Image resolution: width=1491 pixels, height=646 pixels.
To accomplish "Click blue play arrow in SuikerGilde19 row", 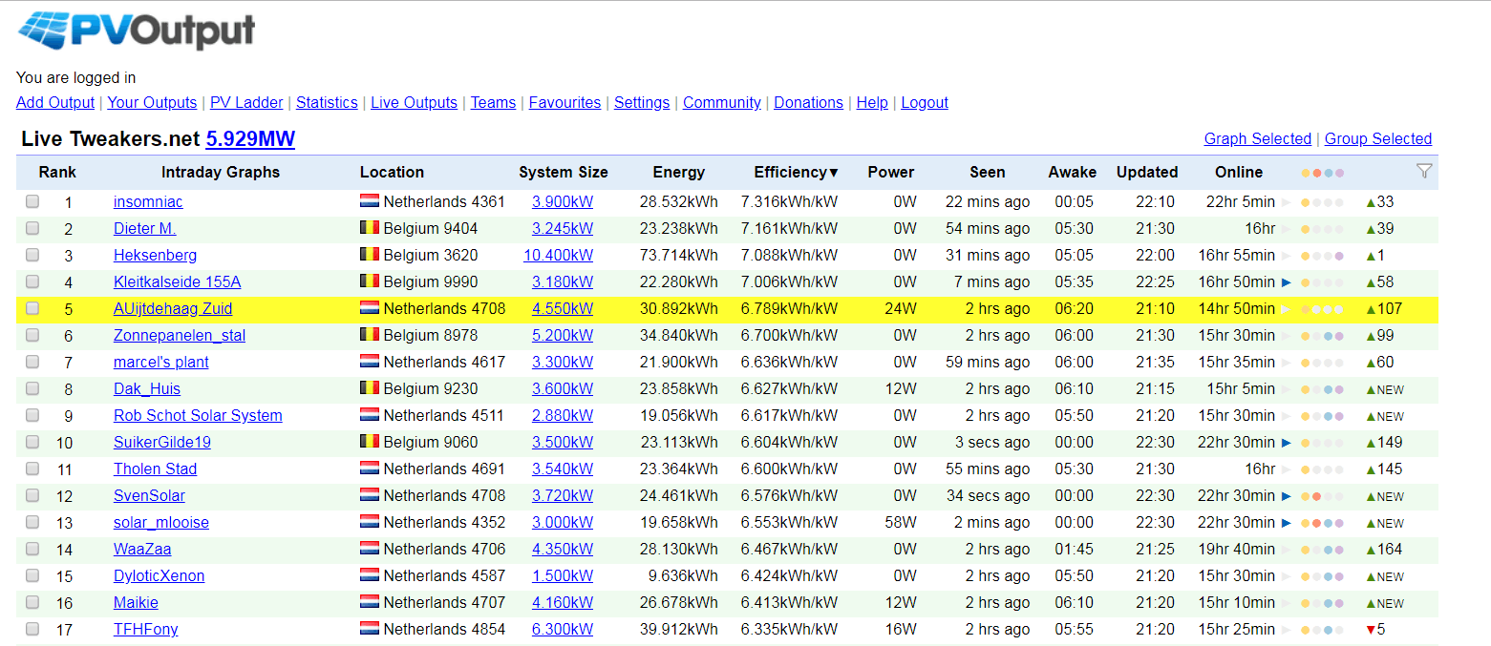I will [x=1286, y=443].
